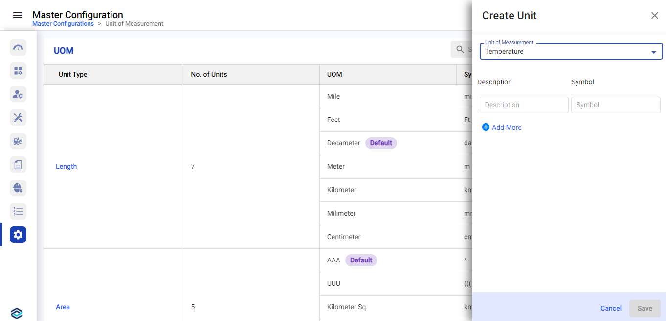666x321 pixels.
Task: Click the numbered list icon in sidebar
Action: [x=18, y=211]
